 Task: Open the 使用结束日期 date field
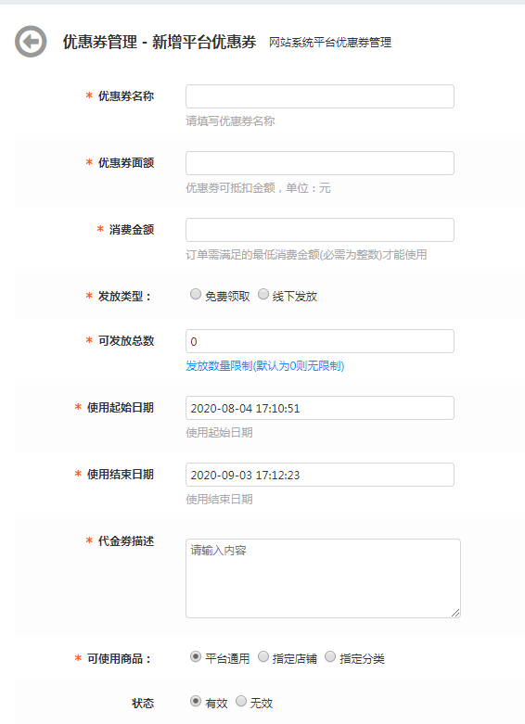(320, 475)
